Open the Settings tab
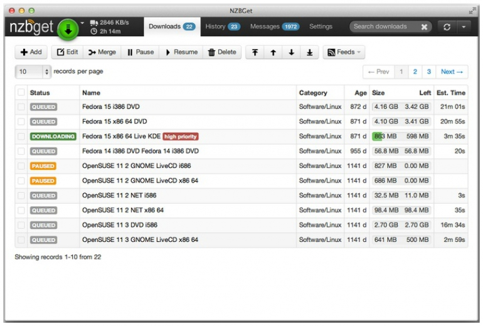The image size is (483, 326). pyautogui.click(x=321, y=26)
